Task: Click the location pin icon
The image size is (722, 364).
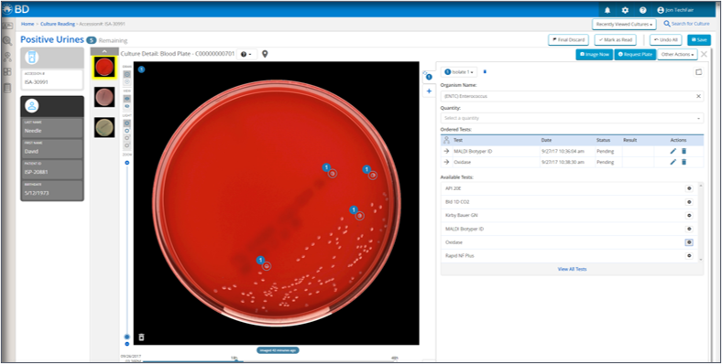Action: point(265,54)
